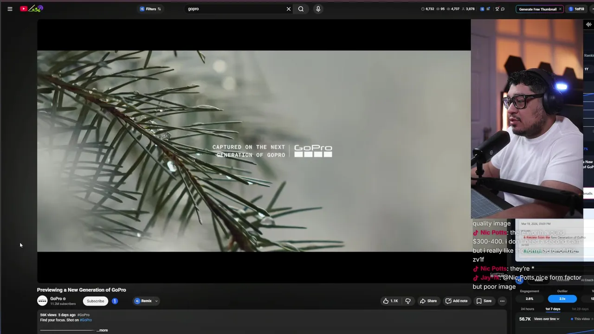Dislike the GoPro video
Image resolution: width=594 pixels, height=334 pixels.
tap(408, 301)
